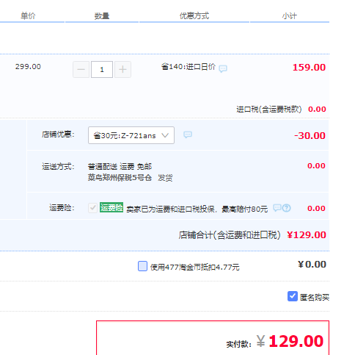Click the comment icon in shipping insurance row
This screenshot has height=355, width=355.
tap(277, 208)
